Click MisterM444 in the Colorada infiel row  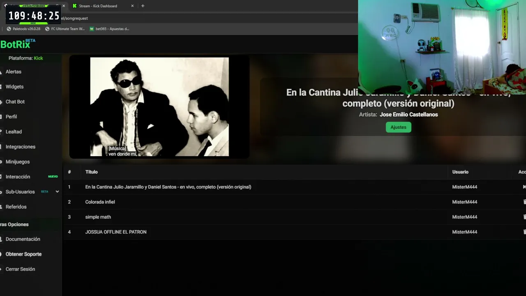464,202
